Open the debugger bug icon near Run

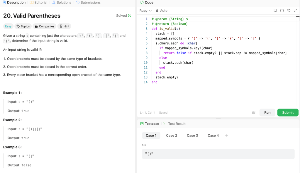point(253,112)
